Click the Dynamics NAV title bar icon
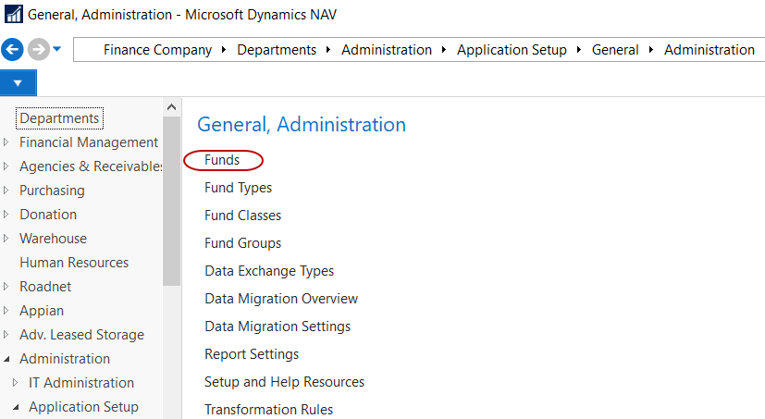This screenshot has width=765, height=419. (13, 15)
